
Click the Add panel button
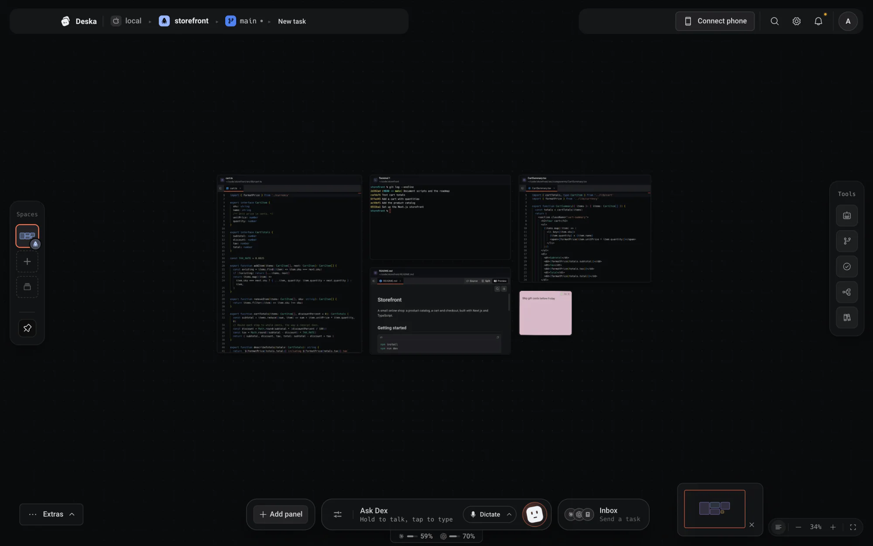(281, 515)
